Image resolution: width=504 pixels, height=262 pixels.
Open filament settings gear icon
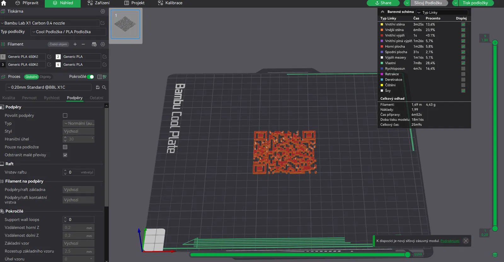[103, 44]
